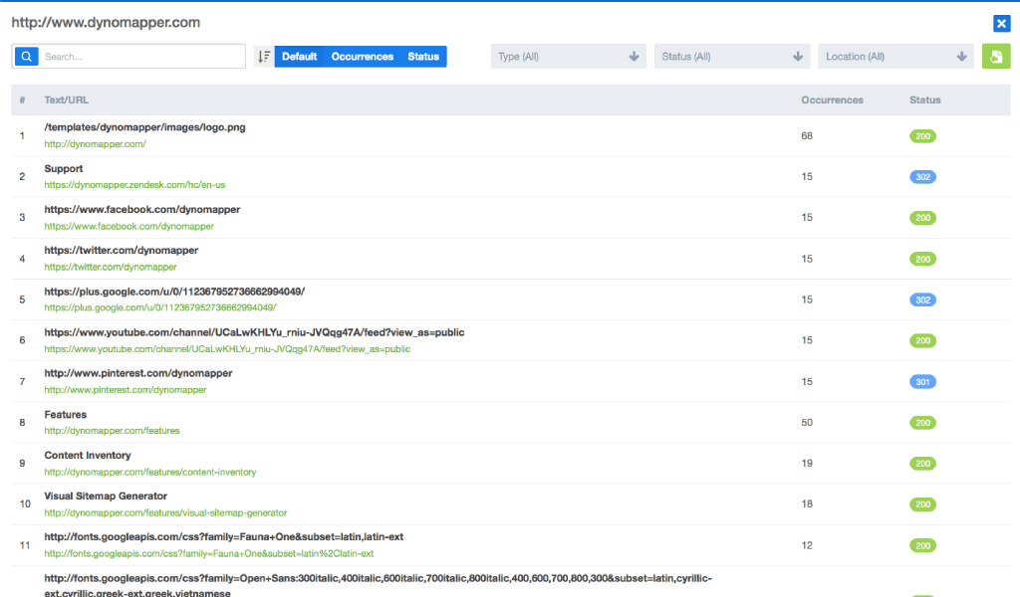
Task: Sort by the Status tab
Action: (x=423, y=57)
